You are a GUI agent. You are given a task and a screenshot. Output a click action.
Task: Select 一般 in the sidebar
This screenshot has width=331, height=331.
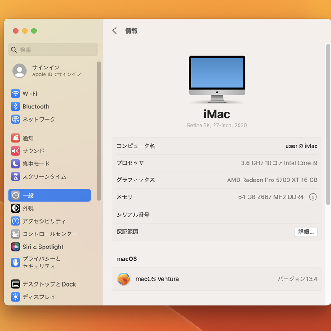49,195
